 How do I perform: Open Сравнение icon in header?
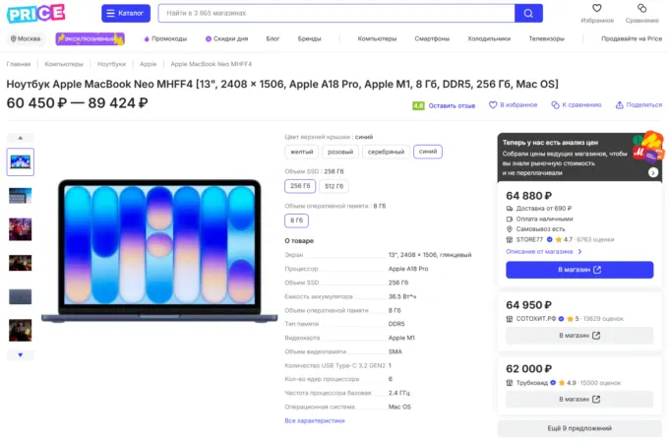pyautogui.click(x=641, y=8)
